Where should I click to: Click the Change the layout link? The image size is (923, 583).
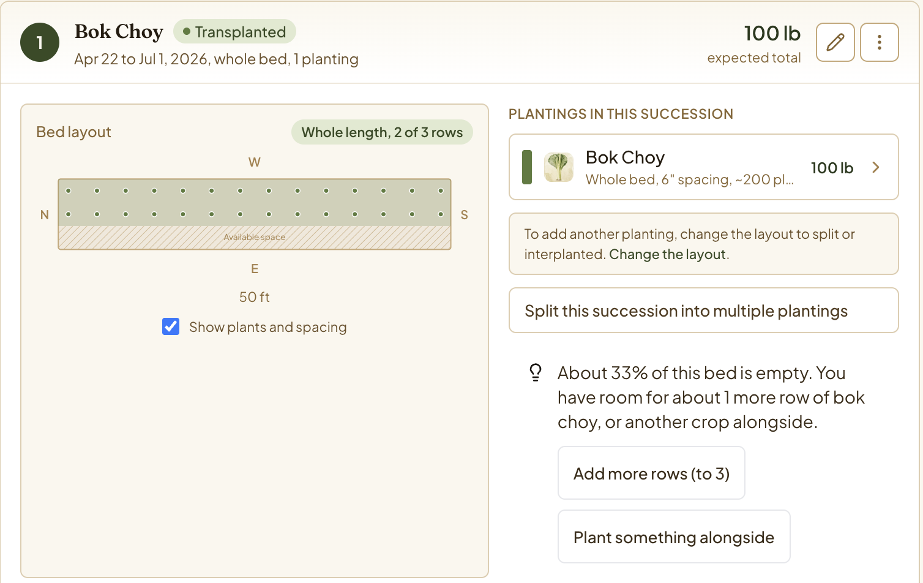pyautogui.click(x=667, y=254)
